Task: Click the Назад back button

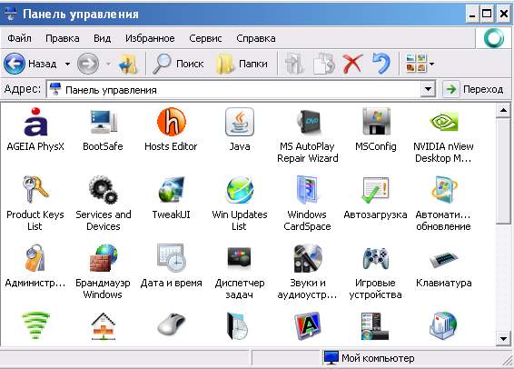Action: 31,64
